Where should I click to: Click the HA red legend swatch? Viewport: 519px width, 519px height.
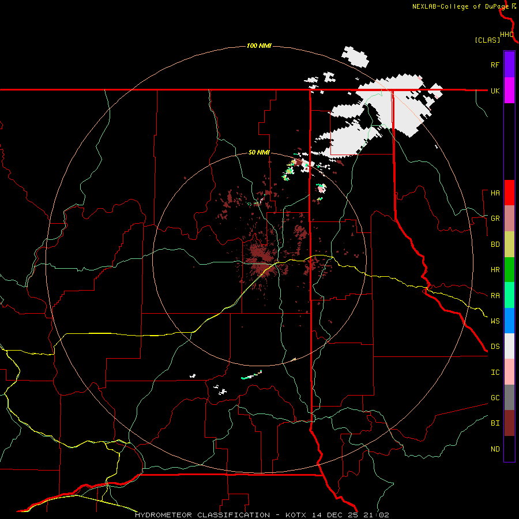coord(509,193)
